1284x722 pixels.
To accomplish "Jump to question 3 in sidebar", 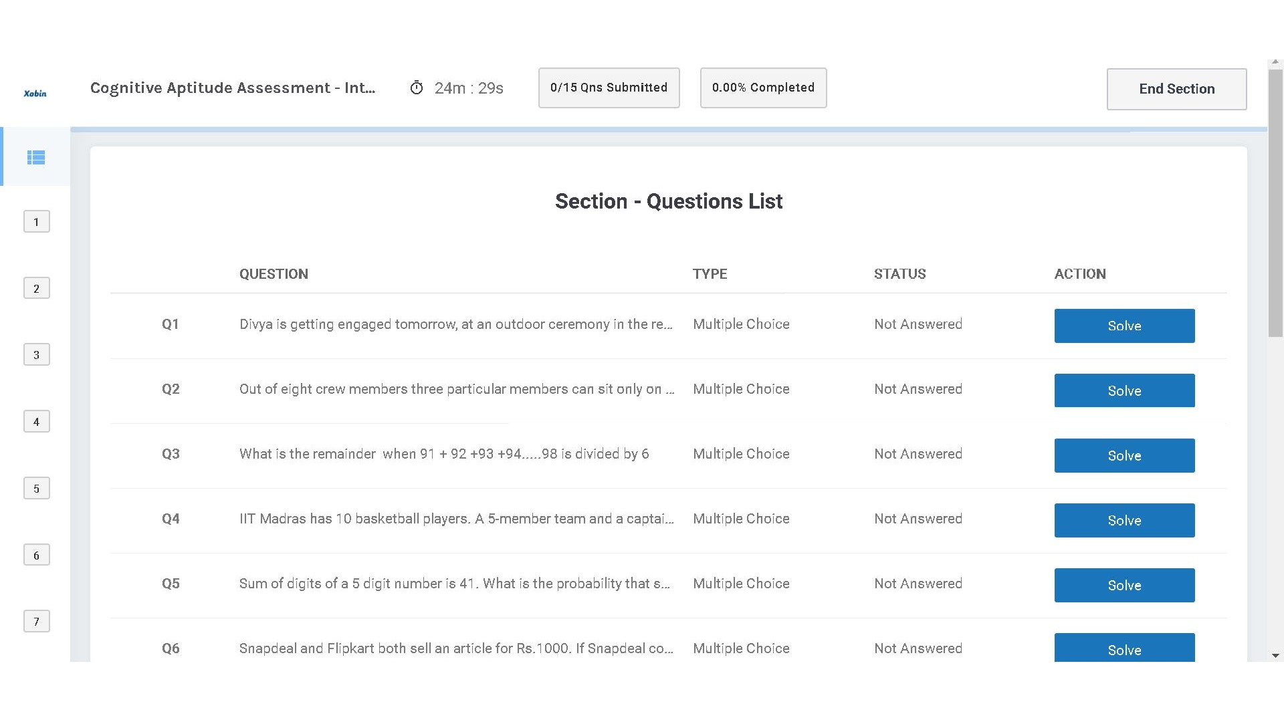I will click(37, 355).
